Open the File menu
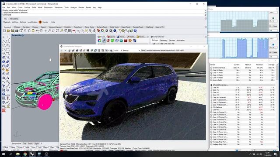 coord(4,8)
